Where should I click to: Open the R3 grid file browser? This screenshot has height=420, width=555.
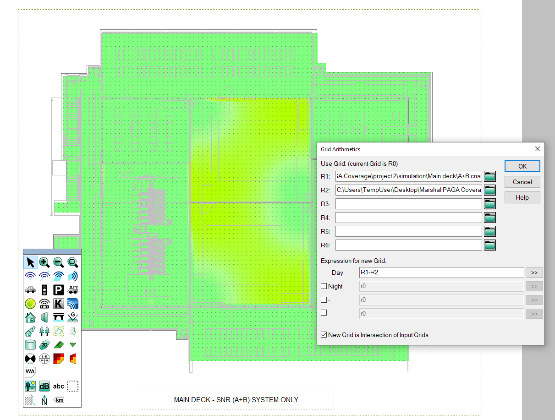tap(489, 203)
